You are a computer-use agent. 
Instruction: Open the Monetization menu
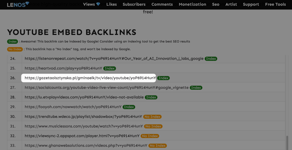coord(192,4)
